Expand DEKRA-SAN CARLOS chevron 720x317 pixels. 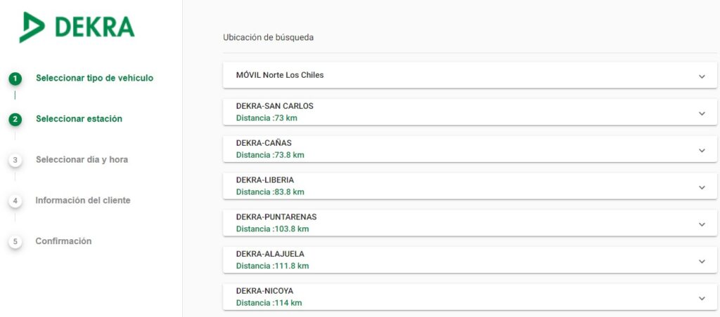702,113
